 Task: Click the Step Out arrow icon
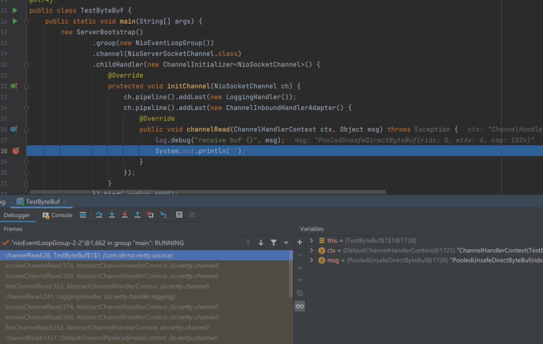[x=138, y=215]
